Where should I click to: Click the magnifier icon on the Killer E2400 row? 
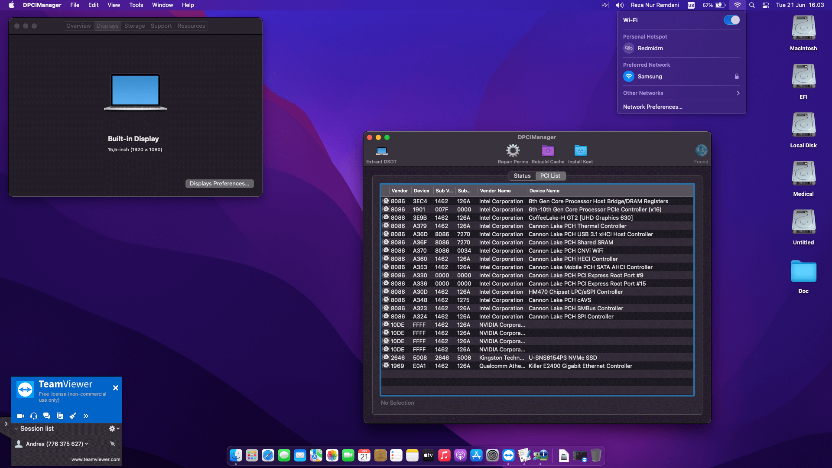click(386, 366)
